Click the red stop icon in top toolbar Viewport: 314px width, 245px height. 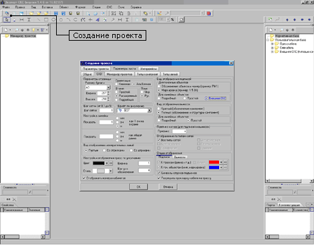click(208, 13)
